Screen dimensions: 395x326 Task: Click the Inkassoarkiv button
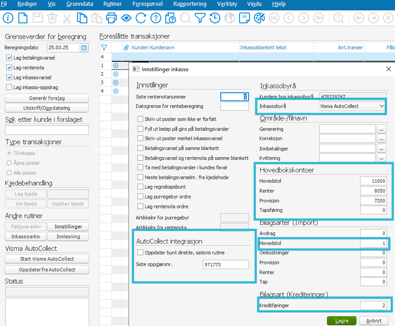click(26, 236)
